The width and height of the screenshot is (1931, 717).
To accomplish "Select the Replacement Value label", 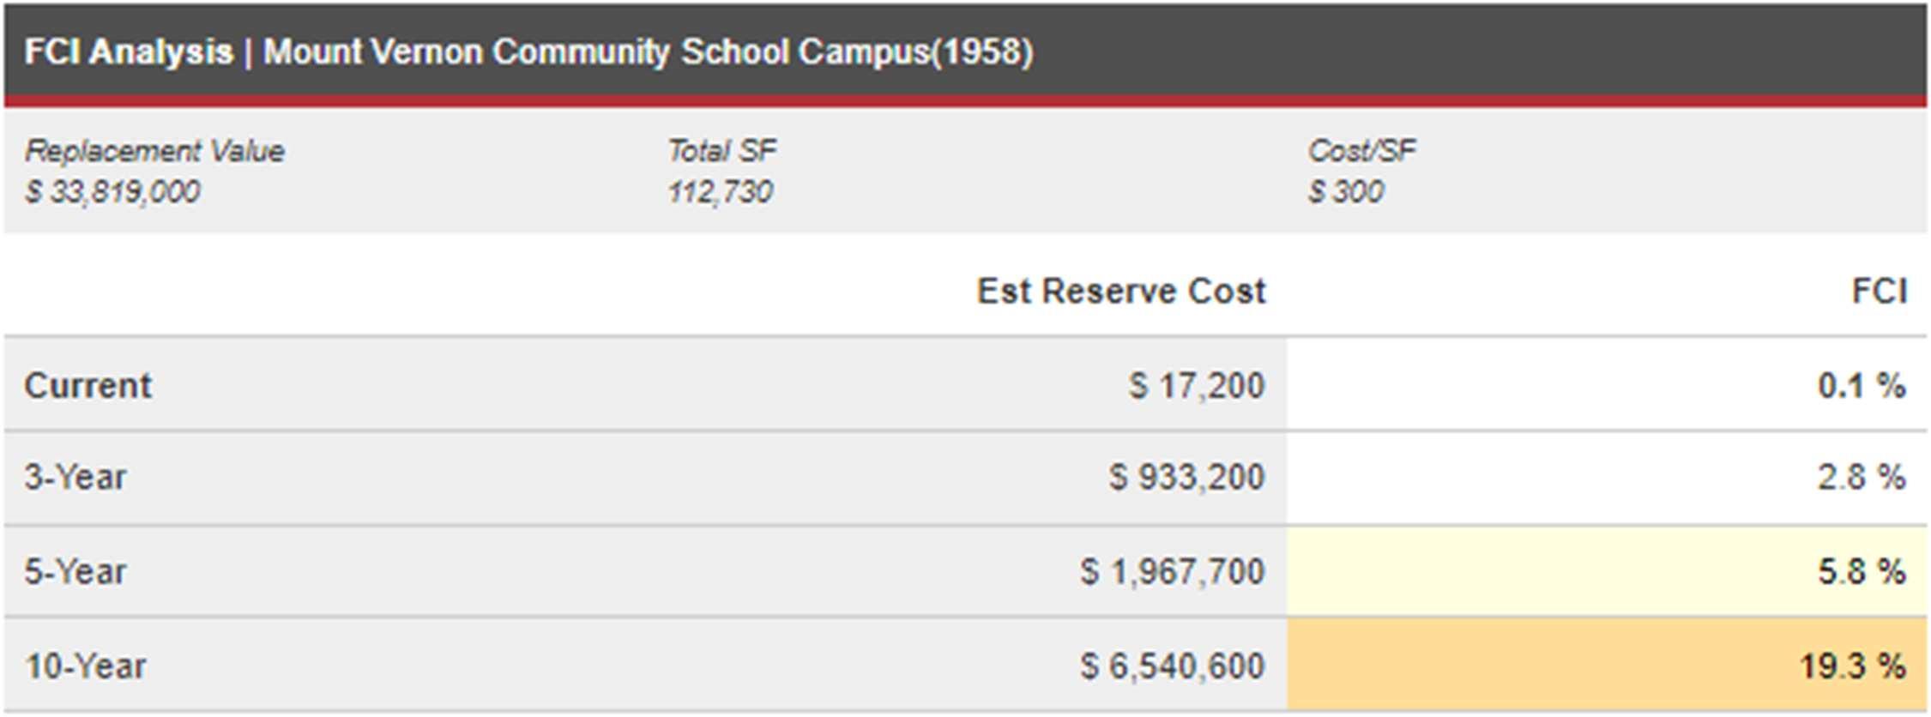I will coord(154,152).
